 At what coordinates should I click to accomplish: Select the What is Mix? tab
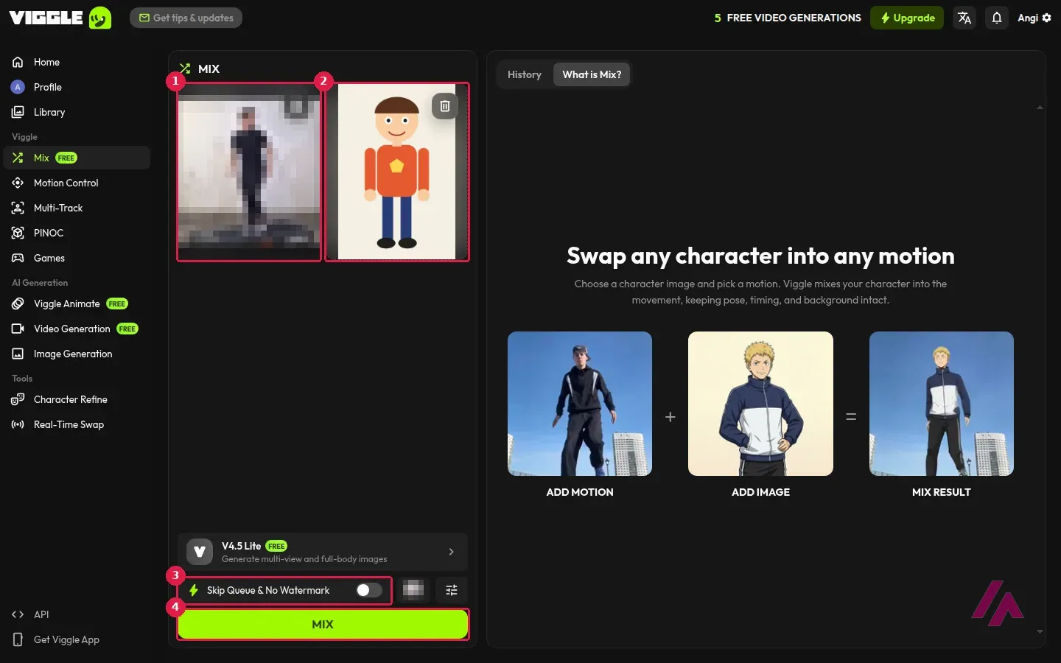592,74
